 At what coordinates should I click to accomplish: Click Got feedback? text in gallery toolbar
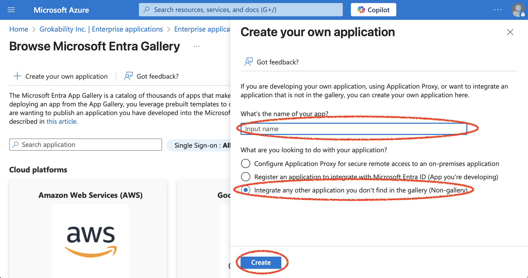coord(157,76)
